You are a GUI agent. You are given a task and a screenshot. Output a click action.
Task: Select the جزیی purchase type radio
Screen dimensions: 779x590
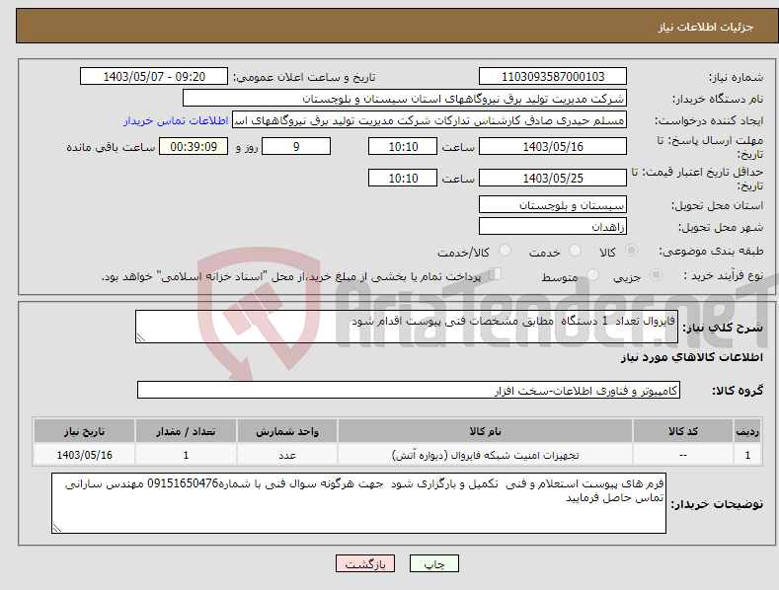click(656, 274)
